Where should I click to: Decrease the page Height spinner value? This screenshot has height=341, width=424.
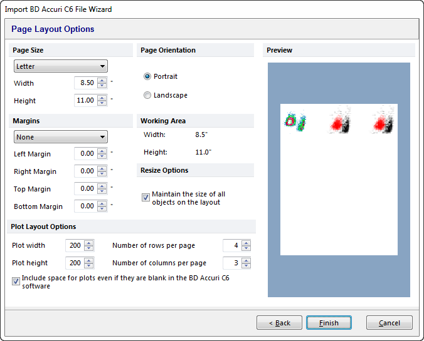pos(102,103)
